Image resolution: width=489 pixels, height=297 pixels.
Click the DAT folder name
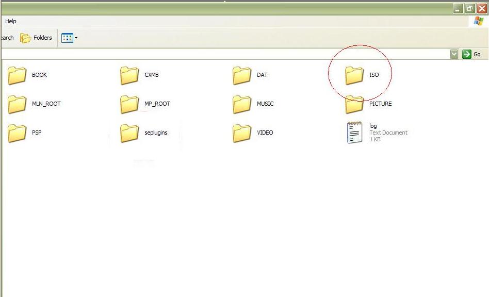click(262, 75)
